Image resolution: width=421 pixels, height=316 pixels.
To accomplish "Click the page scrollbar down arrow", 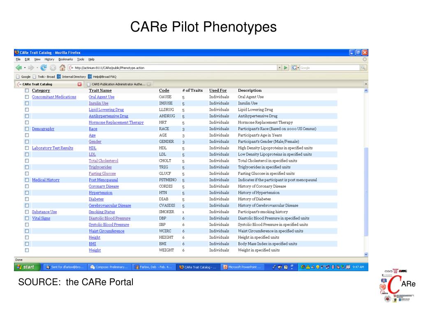I will coord(365,254).
